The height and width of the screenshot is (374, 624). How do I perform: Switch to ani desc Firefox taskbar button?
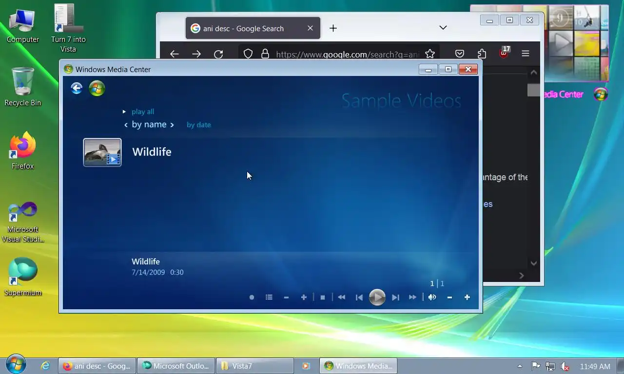pyautogui.click(x=97, y=366)
